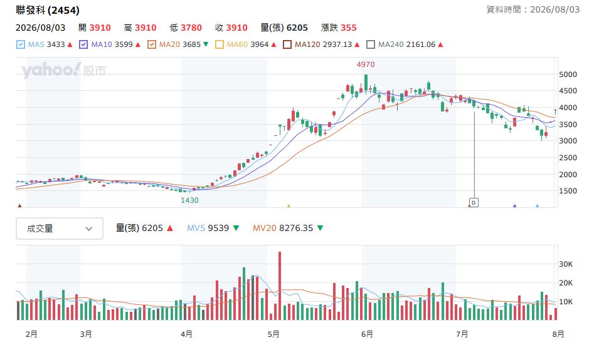The image size is (594, 360).
Task: Click the chevron arrow in 成交量 dropdown
Action: 88,229
